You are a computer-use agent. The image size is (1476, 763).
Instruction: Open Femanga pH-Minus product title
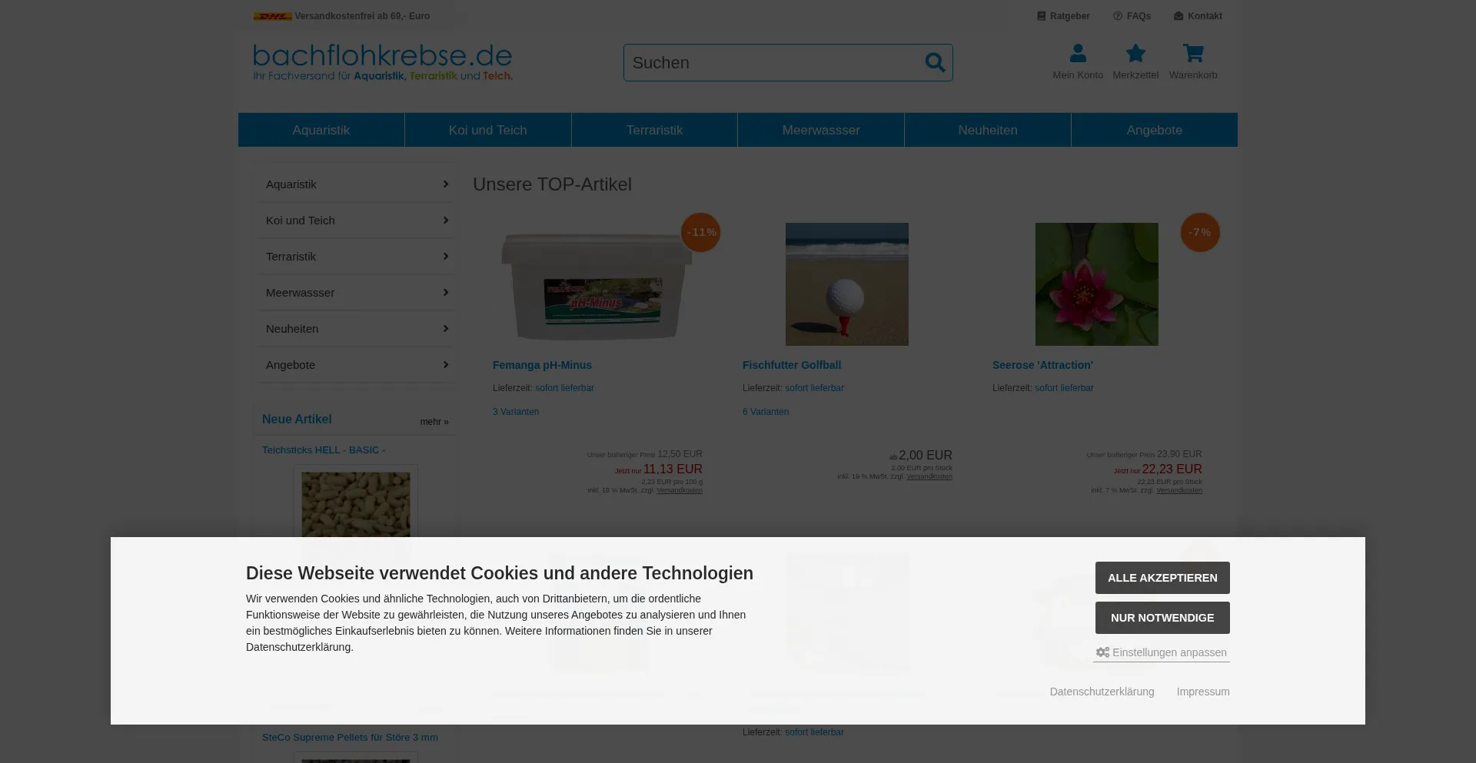pyautogui.click(x=542, y=365)
